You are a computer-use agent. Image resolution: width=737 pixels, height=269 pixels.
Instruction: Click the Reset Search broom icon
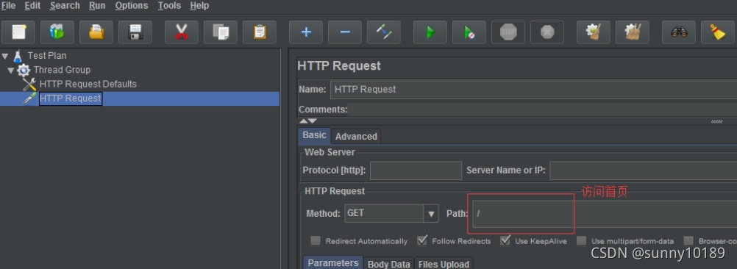[x=718, y=32]
